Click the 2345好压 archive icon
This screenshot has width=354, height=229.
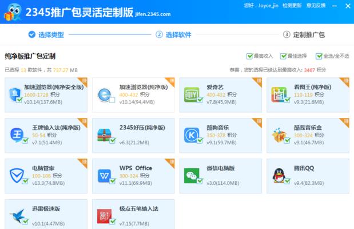[x=104, y=135]
